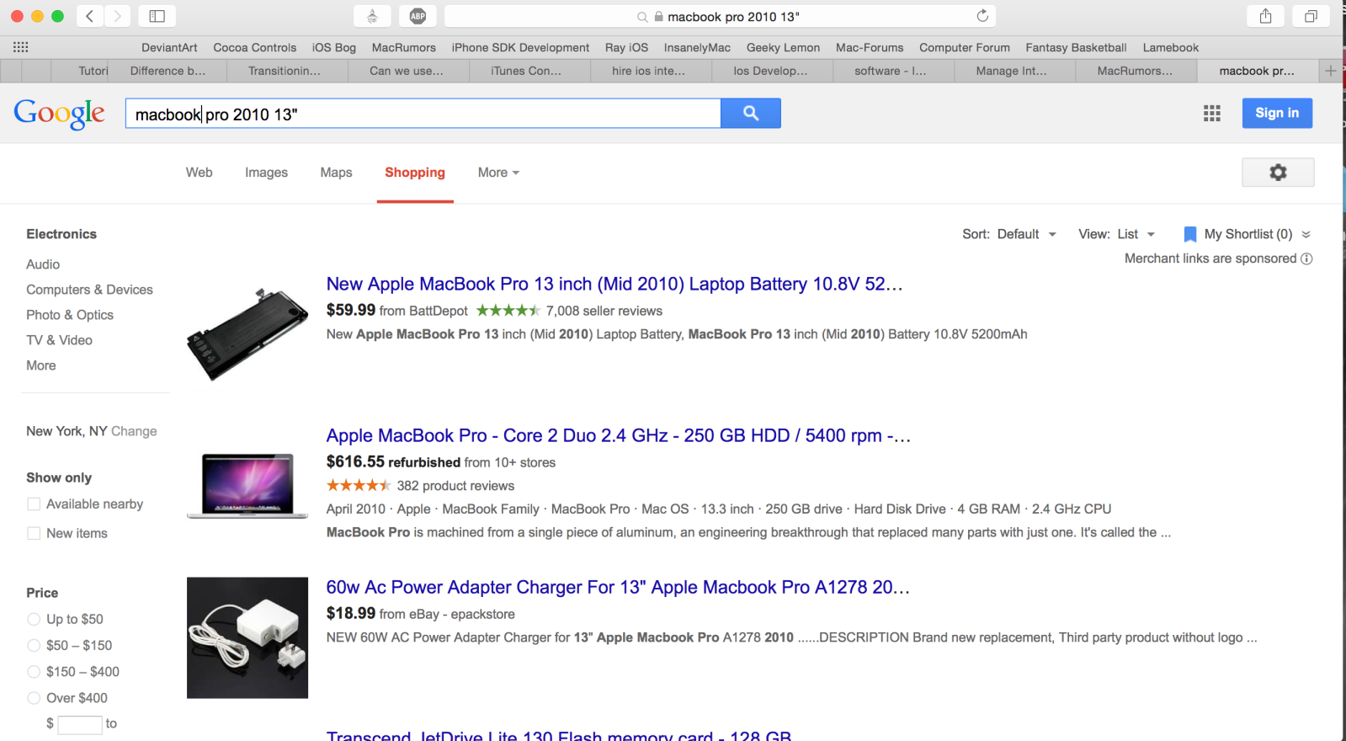Click the Safari address bar

[720, 16]
